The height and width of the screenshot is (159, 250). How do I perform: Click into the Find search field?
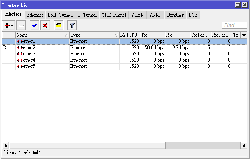point(234,25)
